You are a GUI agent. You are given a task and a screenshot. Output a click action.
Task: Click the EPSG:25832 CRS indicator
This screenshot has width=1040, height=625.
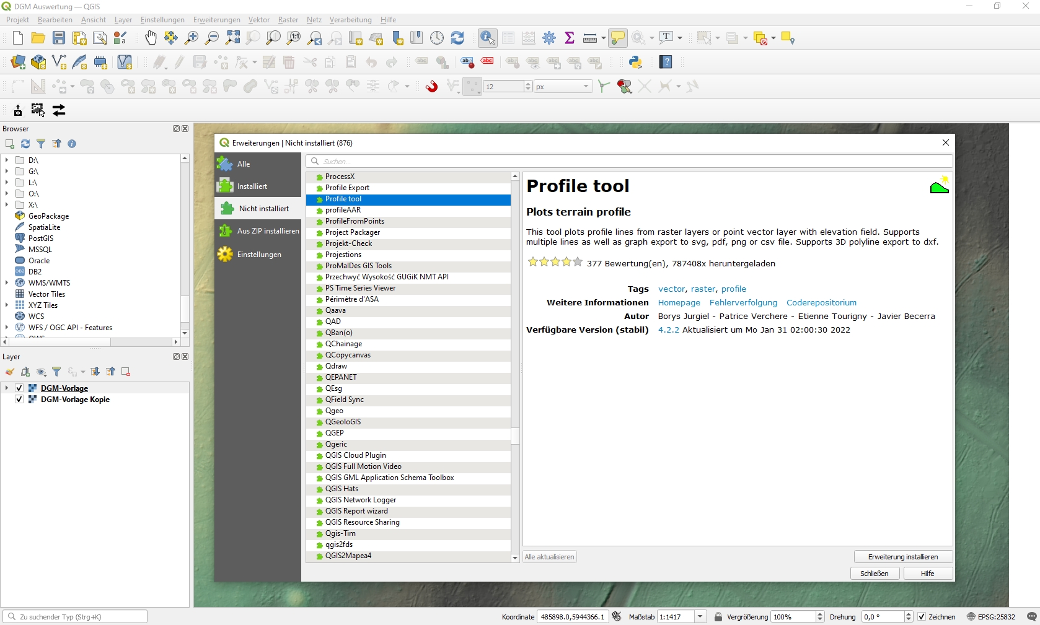coord(990,617)
